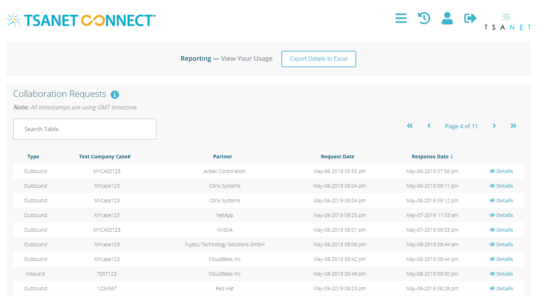View Details for 09:12 pm Citrix row
Screen dimensions: 540x296
point(501,201)
